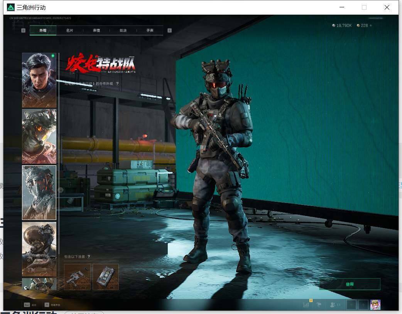Open the weapon skin item thumbnail

point(77,277)
